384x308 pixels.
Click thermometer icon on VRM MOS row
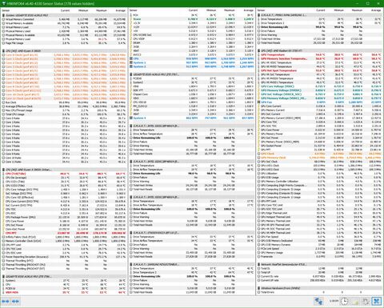click(3, 292)
